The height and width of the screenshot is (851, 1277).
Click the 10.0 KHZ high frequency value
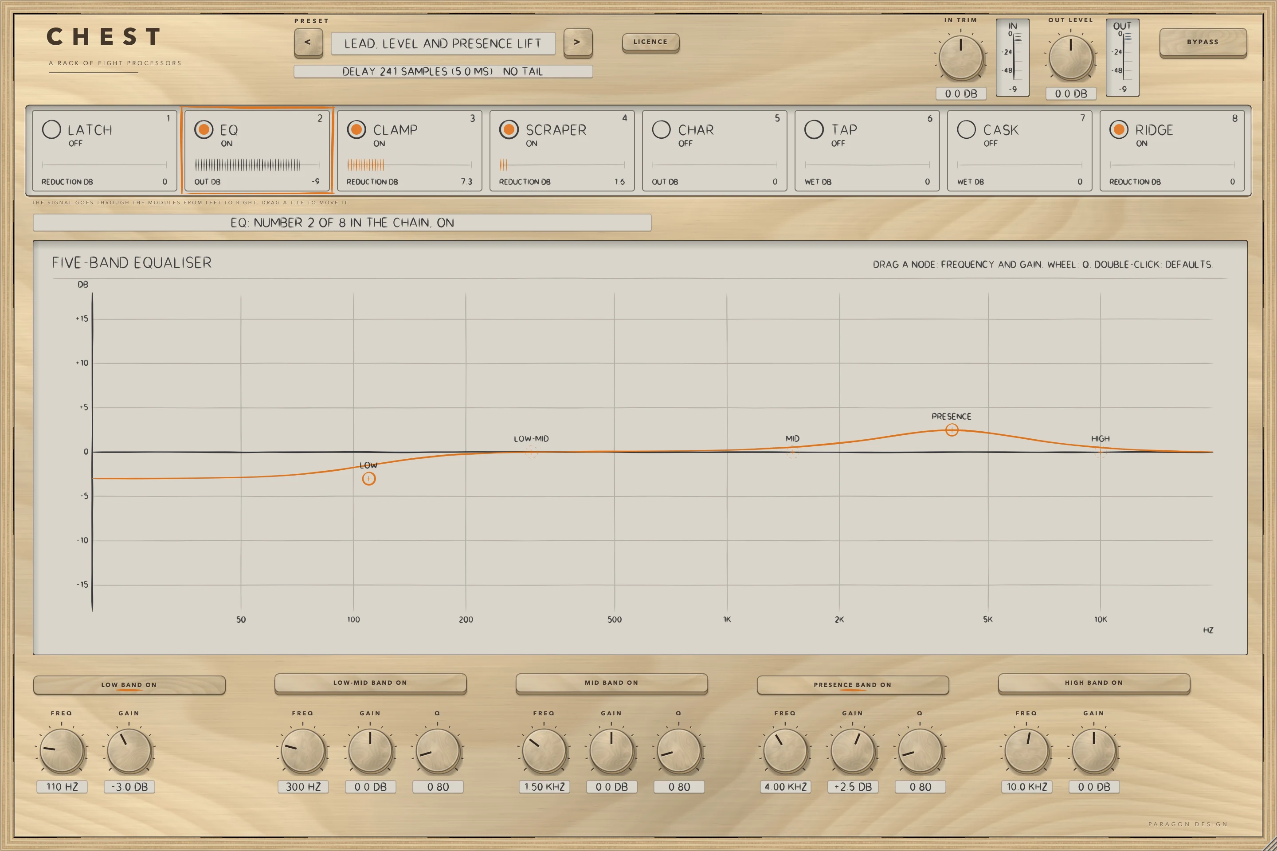1026,787
